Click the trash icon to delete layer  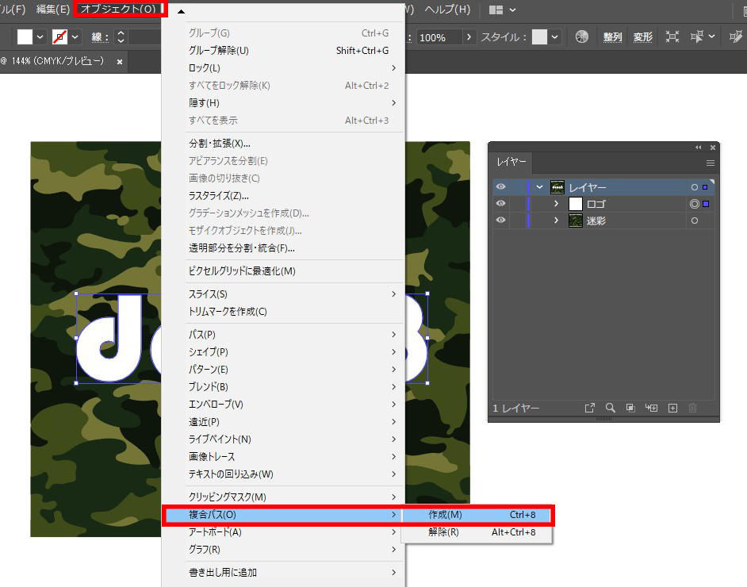692,408
